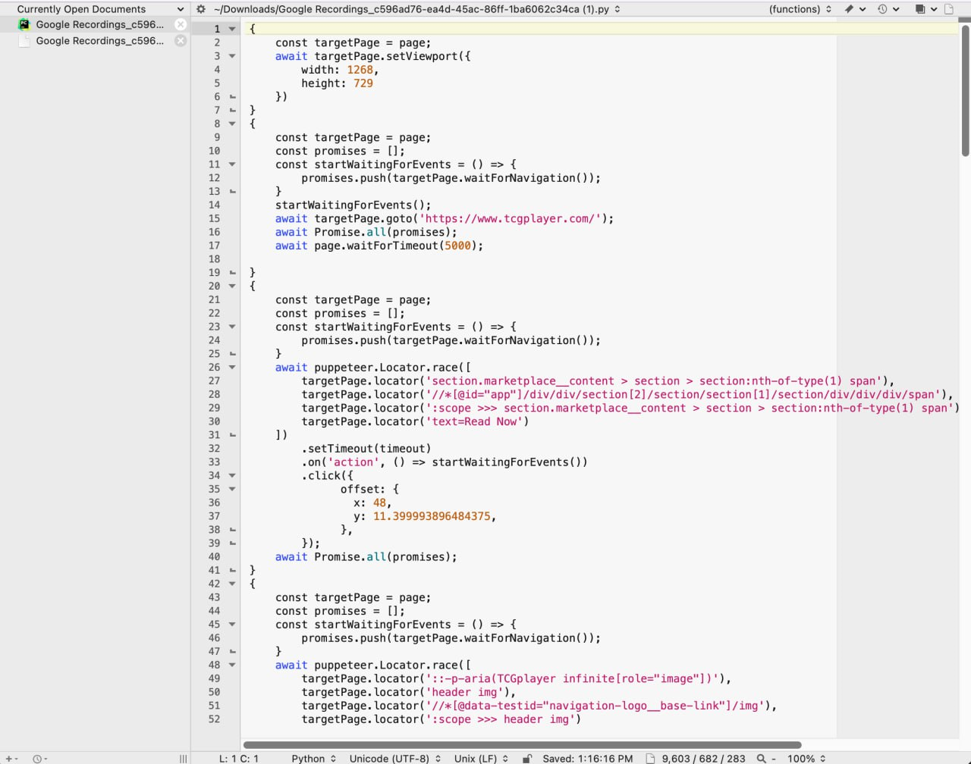The width and height of the screenshot is (971, 764).
Task: Collapse the fold triangle at line 11
Action: [232, 164]
